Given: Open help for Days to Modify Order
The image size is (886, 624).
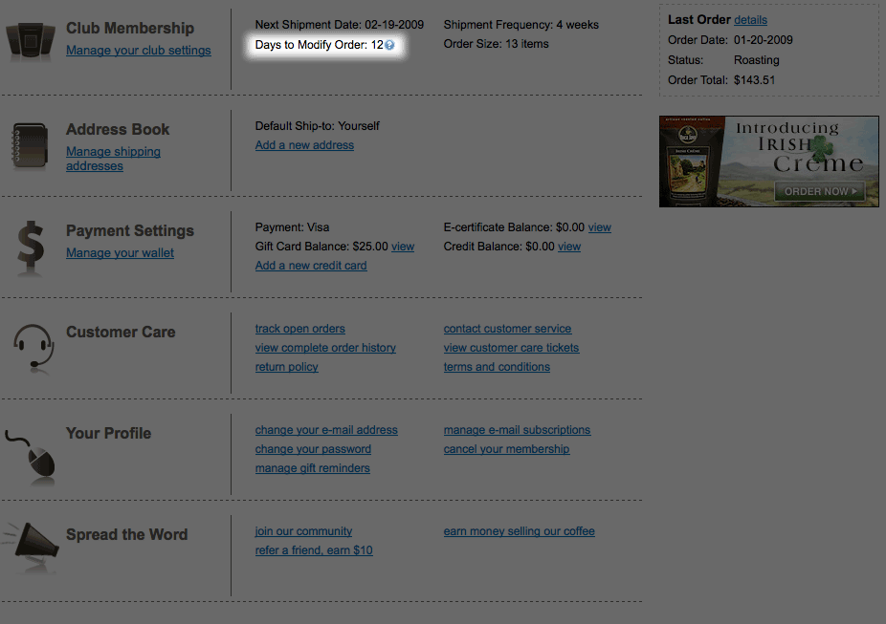Looking at the screenshot, I should click(388, 44).
